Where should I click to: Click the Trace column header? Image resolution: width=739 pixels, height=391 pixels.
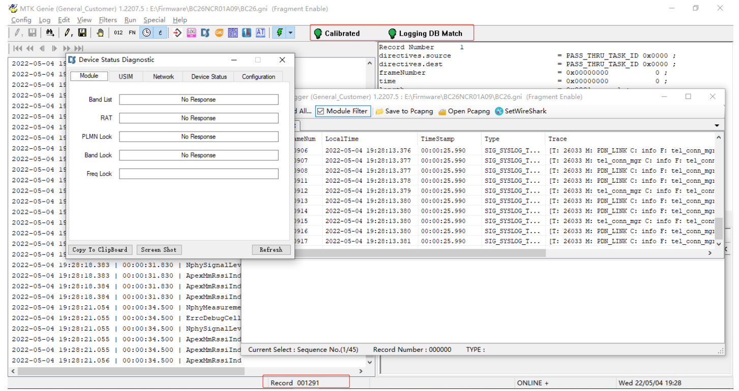(x=557, y=139)
